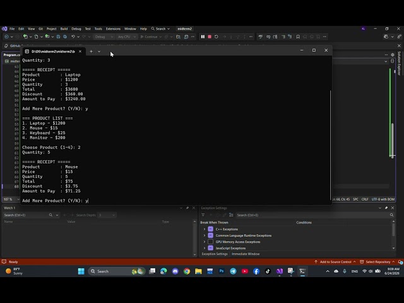Viewport: 404px width, 303px height.
Task: Open the Build menu
Action: 64,29
